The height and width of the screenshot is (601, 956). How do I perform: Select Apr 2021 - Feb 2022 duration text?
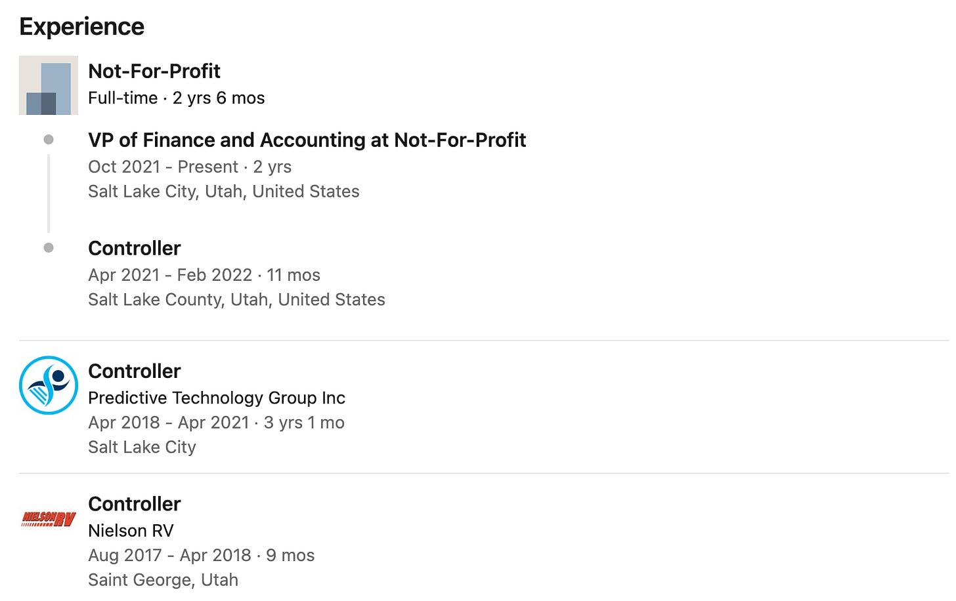(204, 275)
